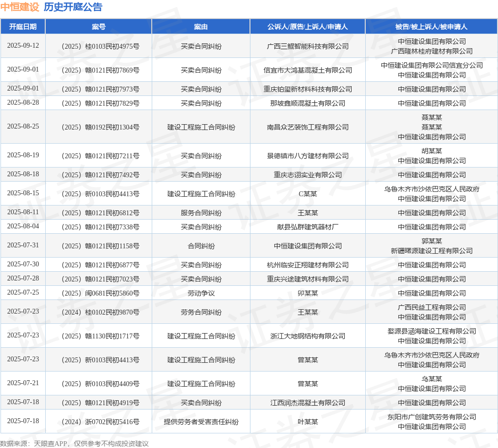Click case cause 劳动争议
The width and height of the screenshot is (498, 448).
[x=201, y=293]
